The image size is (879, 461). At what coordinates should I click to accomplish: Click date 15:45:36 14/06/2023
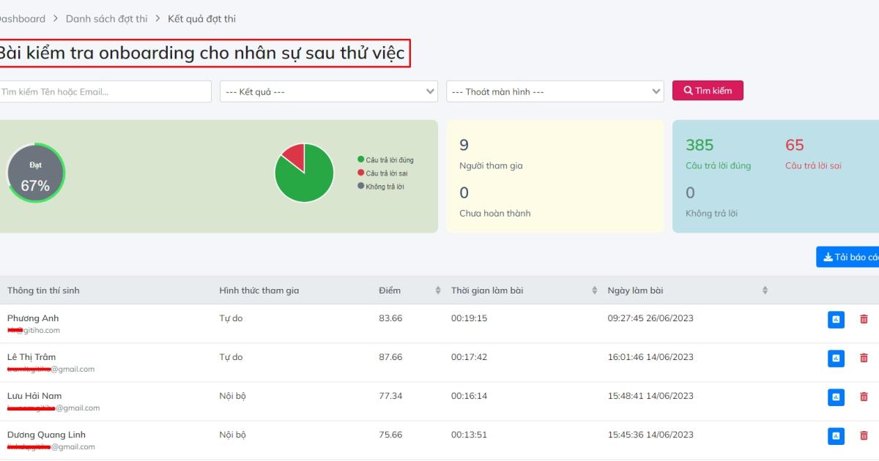click(x=650, y=435)
